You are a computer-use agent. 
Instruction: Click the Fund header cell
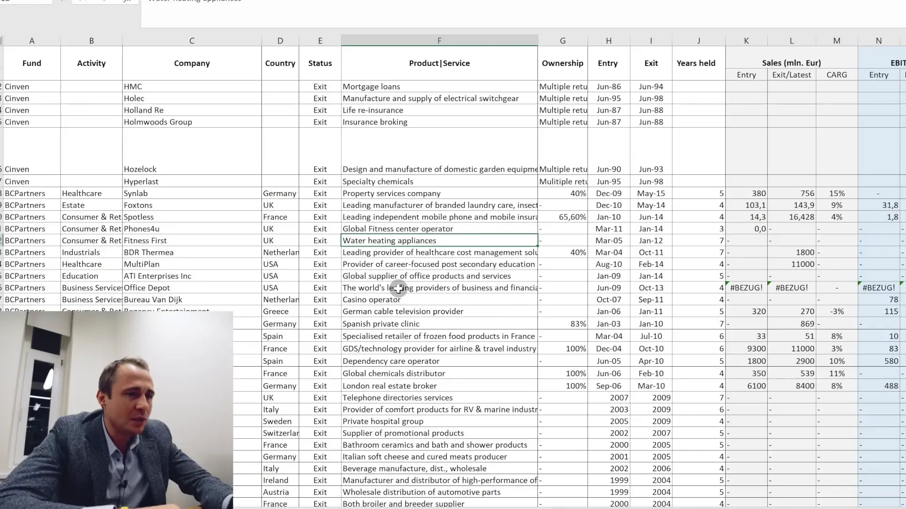pos(32,63)
